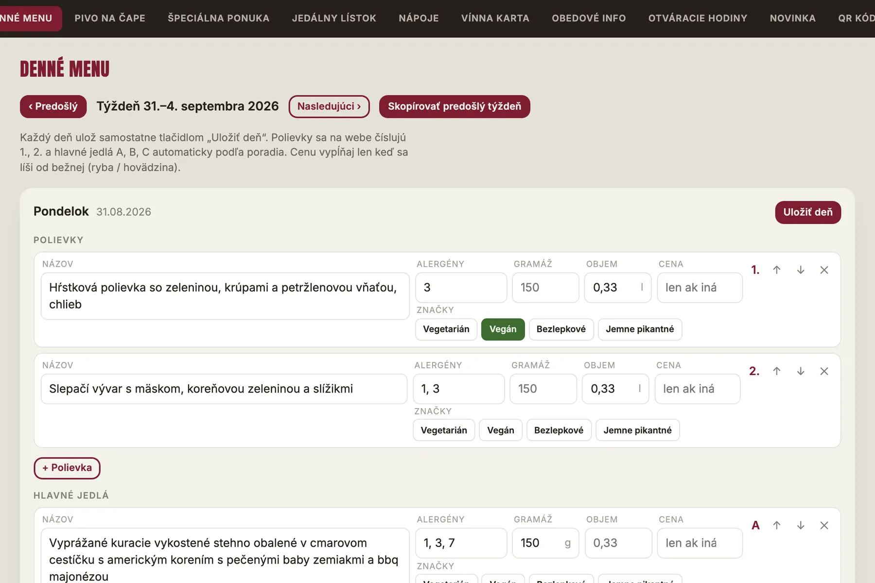Image resolution: width=875 pixels, height=583 pixels.
Task: Toggle Jemne pikantné on Hŕstková polievka
Action: coord(640,329)
